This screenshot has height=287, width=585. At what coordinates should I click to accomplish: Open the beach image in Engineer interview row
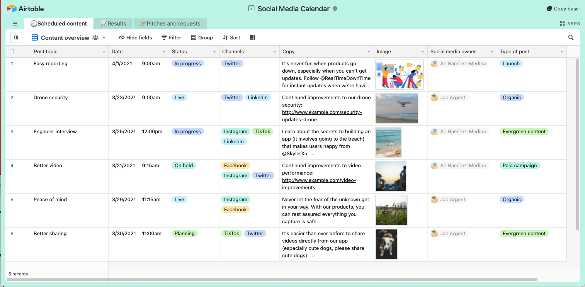coord(388,142)
